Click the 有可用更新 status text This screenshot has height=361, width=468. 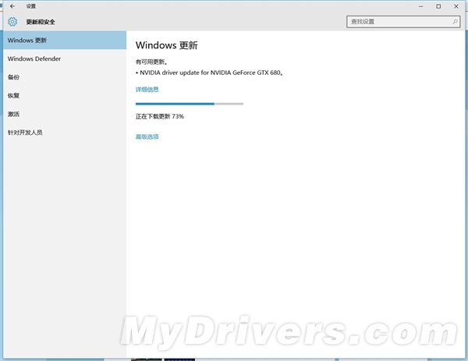pos(151,62)
